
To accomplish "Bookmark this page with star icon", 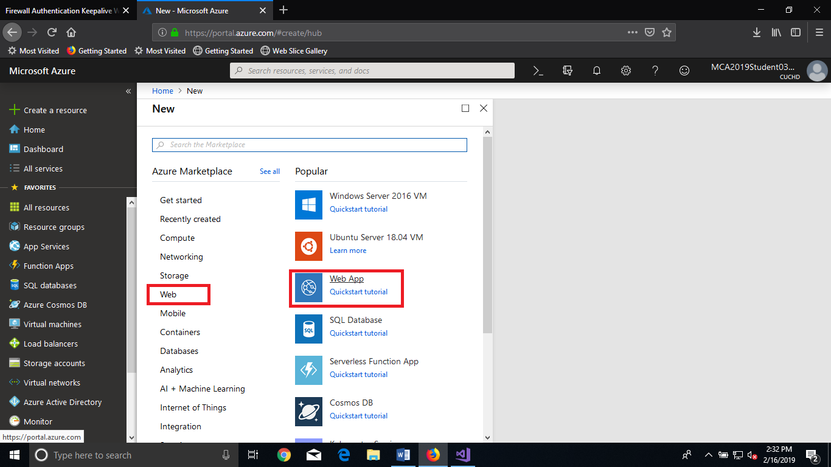I will 666,32.
